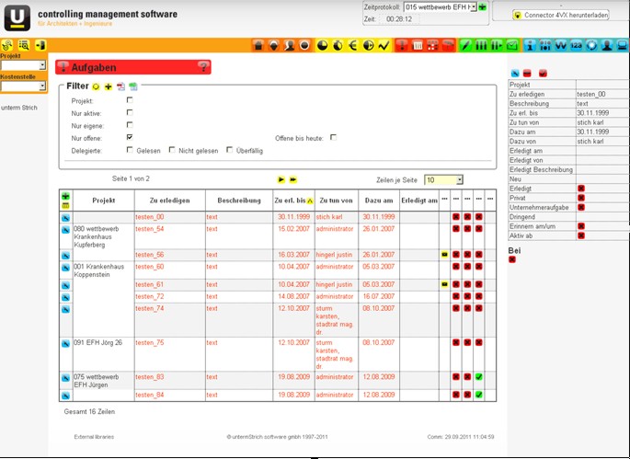
Task: Open the question mark help icon on Aufgaben header
Action: pos(203,67)
